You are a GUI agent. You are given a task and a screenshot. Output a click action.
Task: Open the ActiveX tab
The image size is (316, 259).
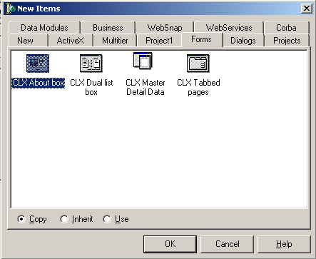pyautogui.click(x=71, y=41)
